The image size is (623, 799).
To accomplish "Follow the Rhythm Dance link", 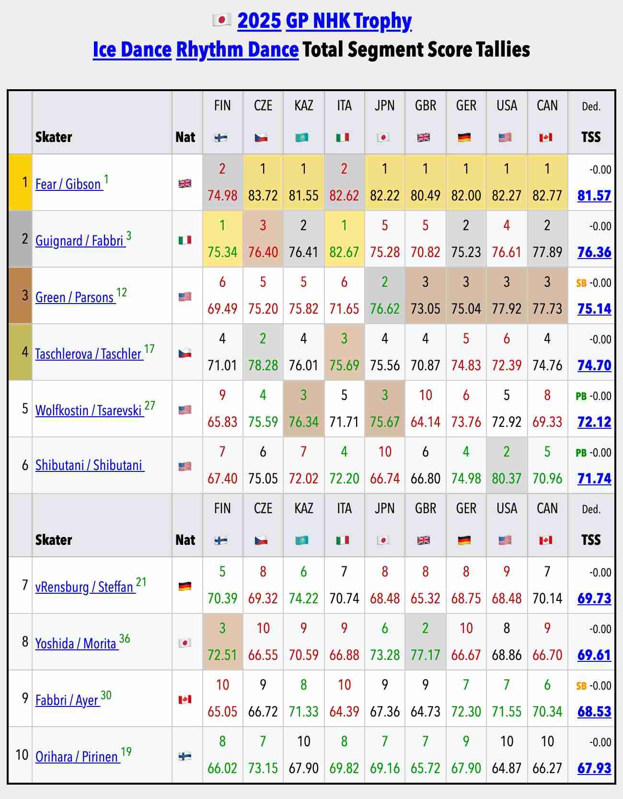I will (x=238, y=49).
